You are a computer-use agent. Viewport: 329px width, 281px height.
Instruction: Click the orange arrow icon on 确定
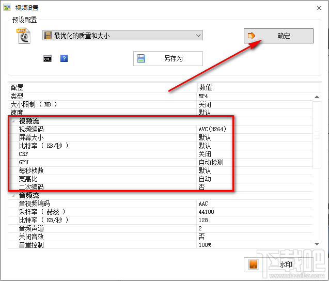[x=252, y=36]
